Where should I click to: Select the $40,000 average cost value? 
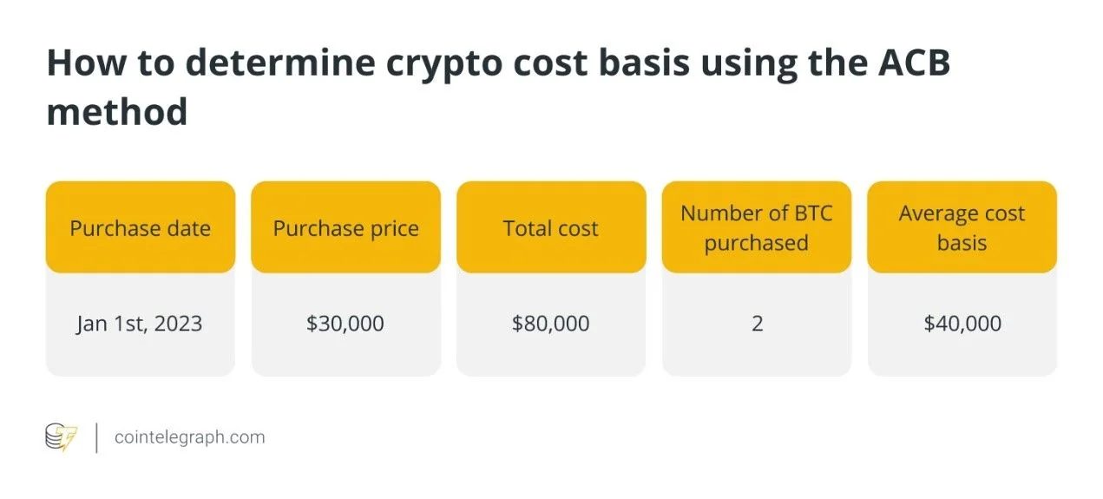click(x=962, y=324)
